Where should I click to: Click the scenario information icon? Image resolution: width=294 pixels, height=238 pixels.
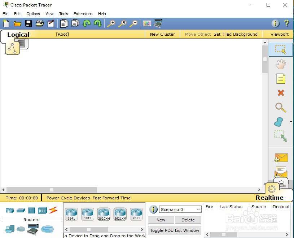point(153,209)
